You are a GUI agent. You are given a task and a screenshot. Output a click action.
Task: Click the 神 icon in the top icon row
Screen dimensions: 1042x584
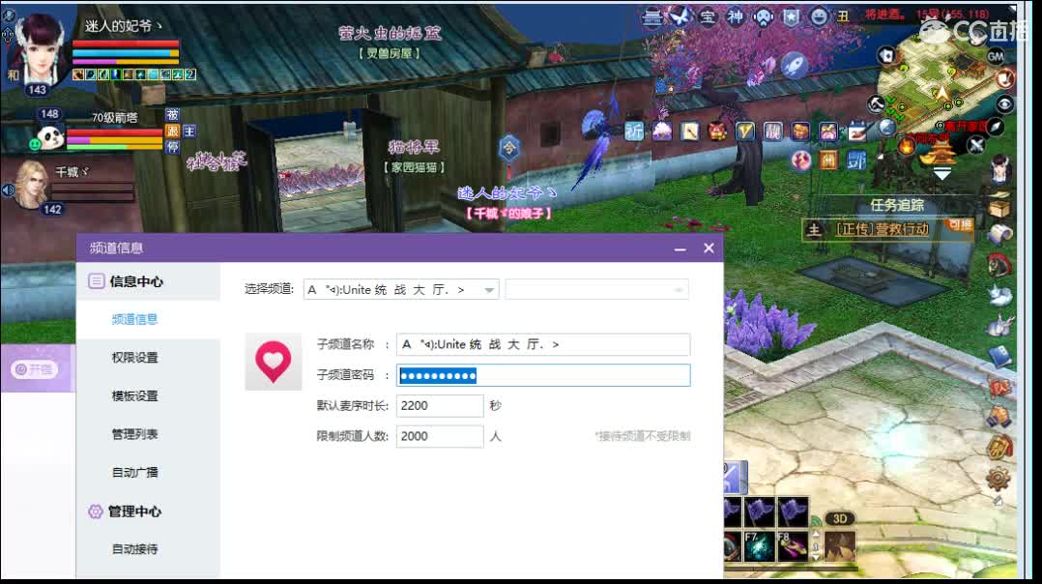click(734, 16)
